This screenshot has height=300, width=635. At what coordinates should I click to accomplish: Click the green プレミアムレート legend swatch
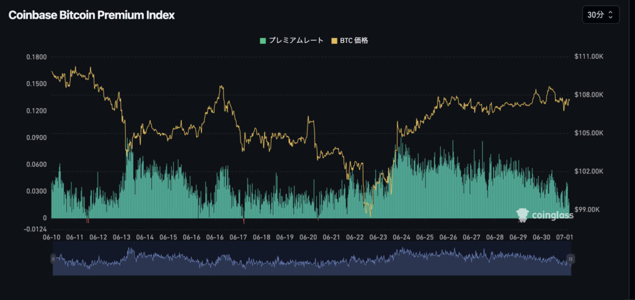click(x=263, y=40)
